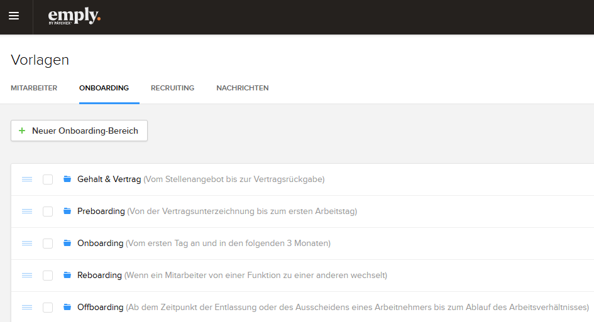This screenshot has width=594, height=322.
Task: Mark the Offboarding checkbox
Action: tap(48, 307)
